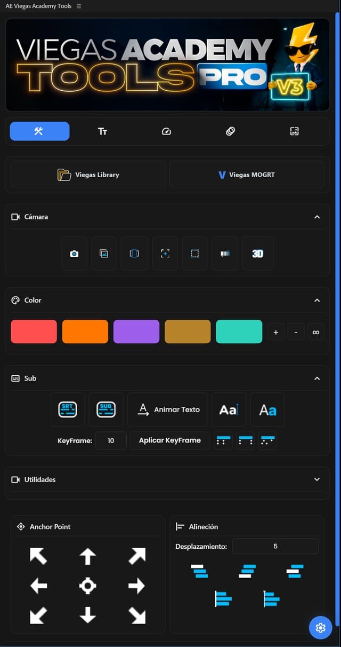Click the KeyFrame value field
Image resolution: width=341 pixels, height=647 pixels.
(x=111, y=440)
